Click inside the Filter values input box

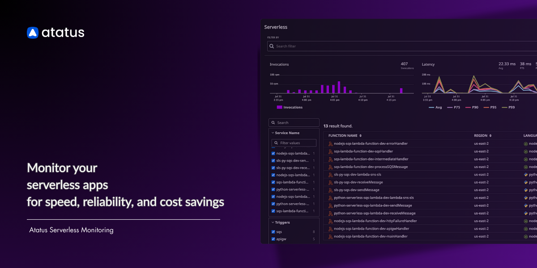(293, 143)
